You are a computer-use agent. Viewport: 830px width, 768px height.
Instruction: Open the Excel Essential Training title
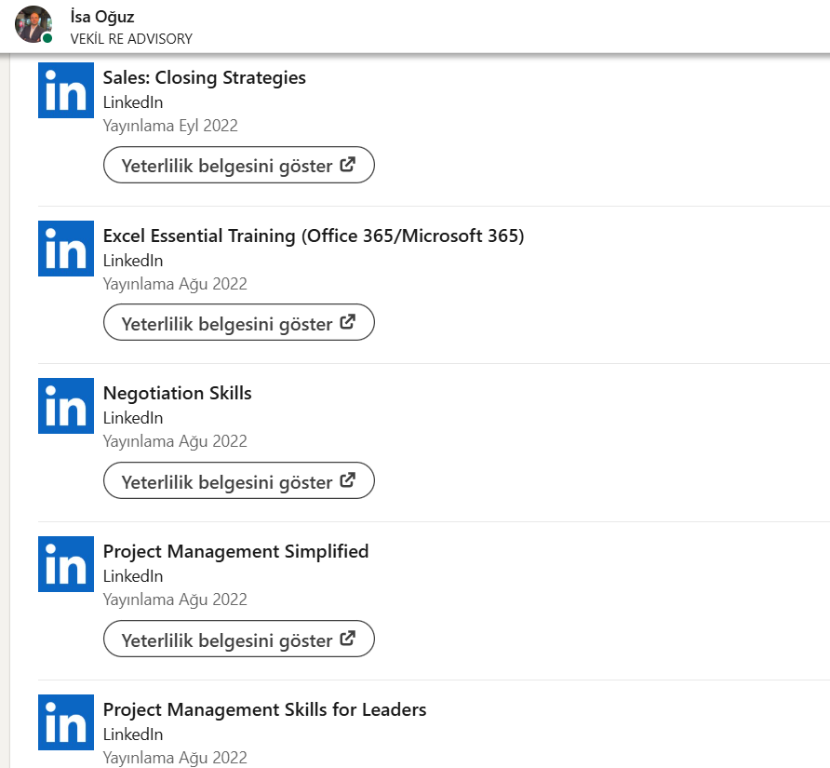[313, 236]
